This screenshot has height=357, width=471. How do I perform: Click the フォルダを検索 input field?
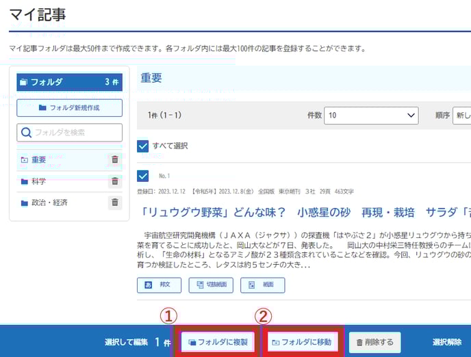[x=77, y=133]
